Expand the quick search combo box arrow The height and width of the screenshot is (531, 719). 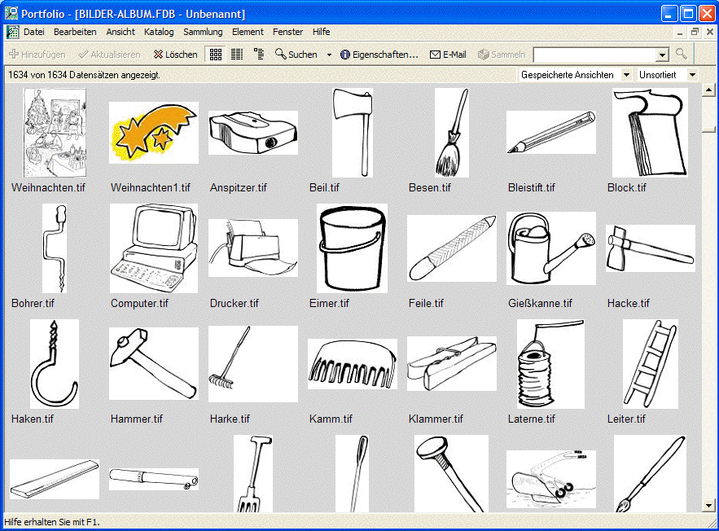[662, 55]
